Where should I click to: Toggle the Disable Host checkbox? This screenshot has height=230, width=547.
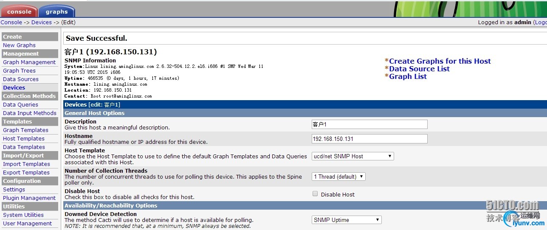[x=315, y=194]
